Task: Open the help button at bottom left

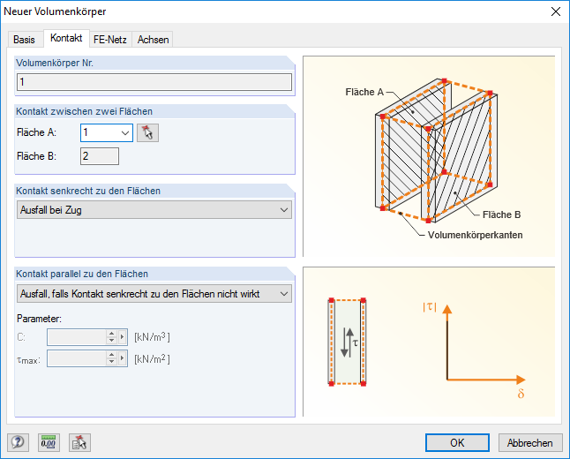Action: 17,442
